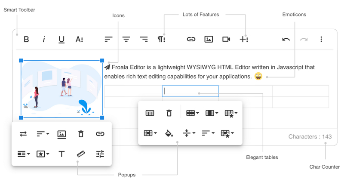Open the table cell options dropdown
The height and width of the screenshot is (182, 344).
150,133
